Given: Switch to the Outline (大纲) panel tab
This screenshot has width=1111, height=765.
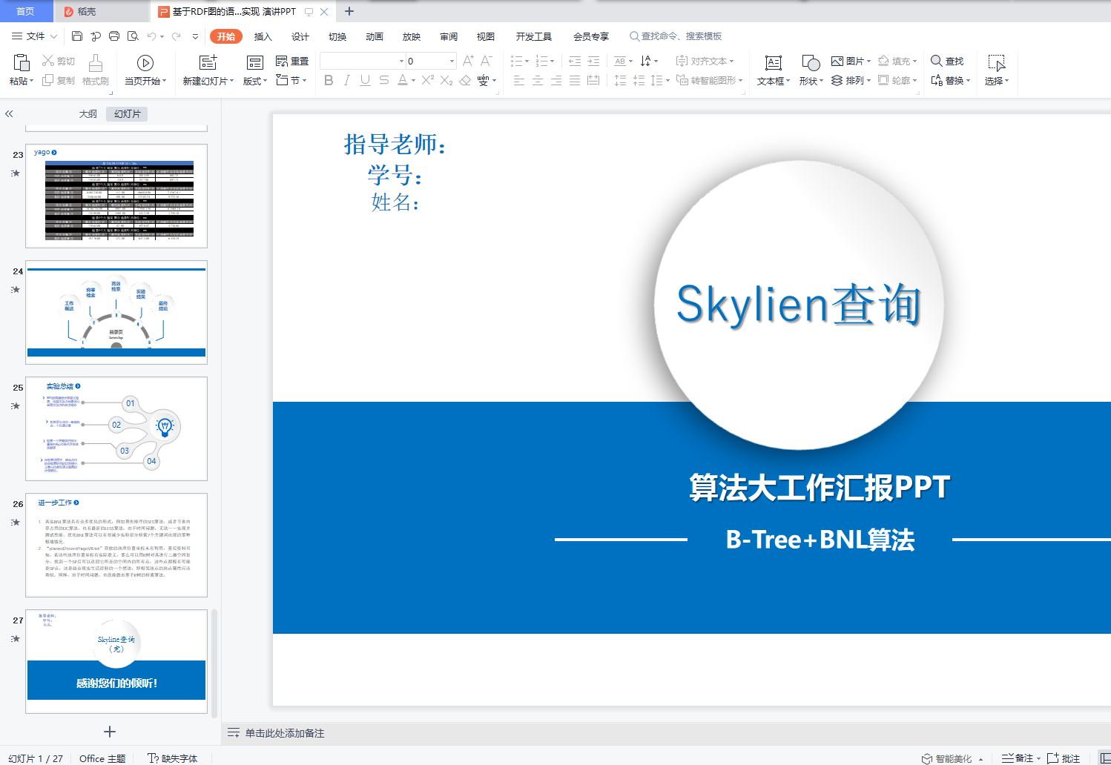Looking at the screenshot, I should 88,113.
